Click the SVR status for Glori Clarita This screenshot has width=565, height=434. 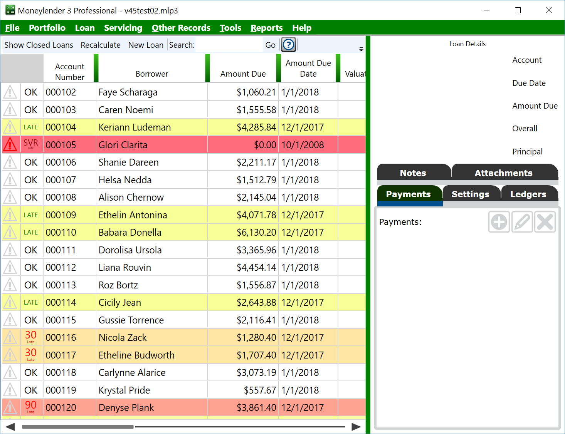31,144
